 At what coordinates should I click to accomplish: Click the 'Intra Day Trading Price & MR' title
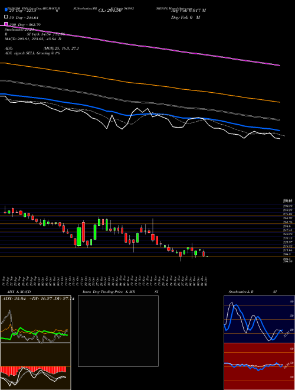pyautogui.click(x=109, y=292)
